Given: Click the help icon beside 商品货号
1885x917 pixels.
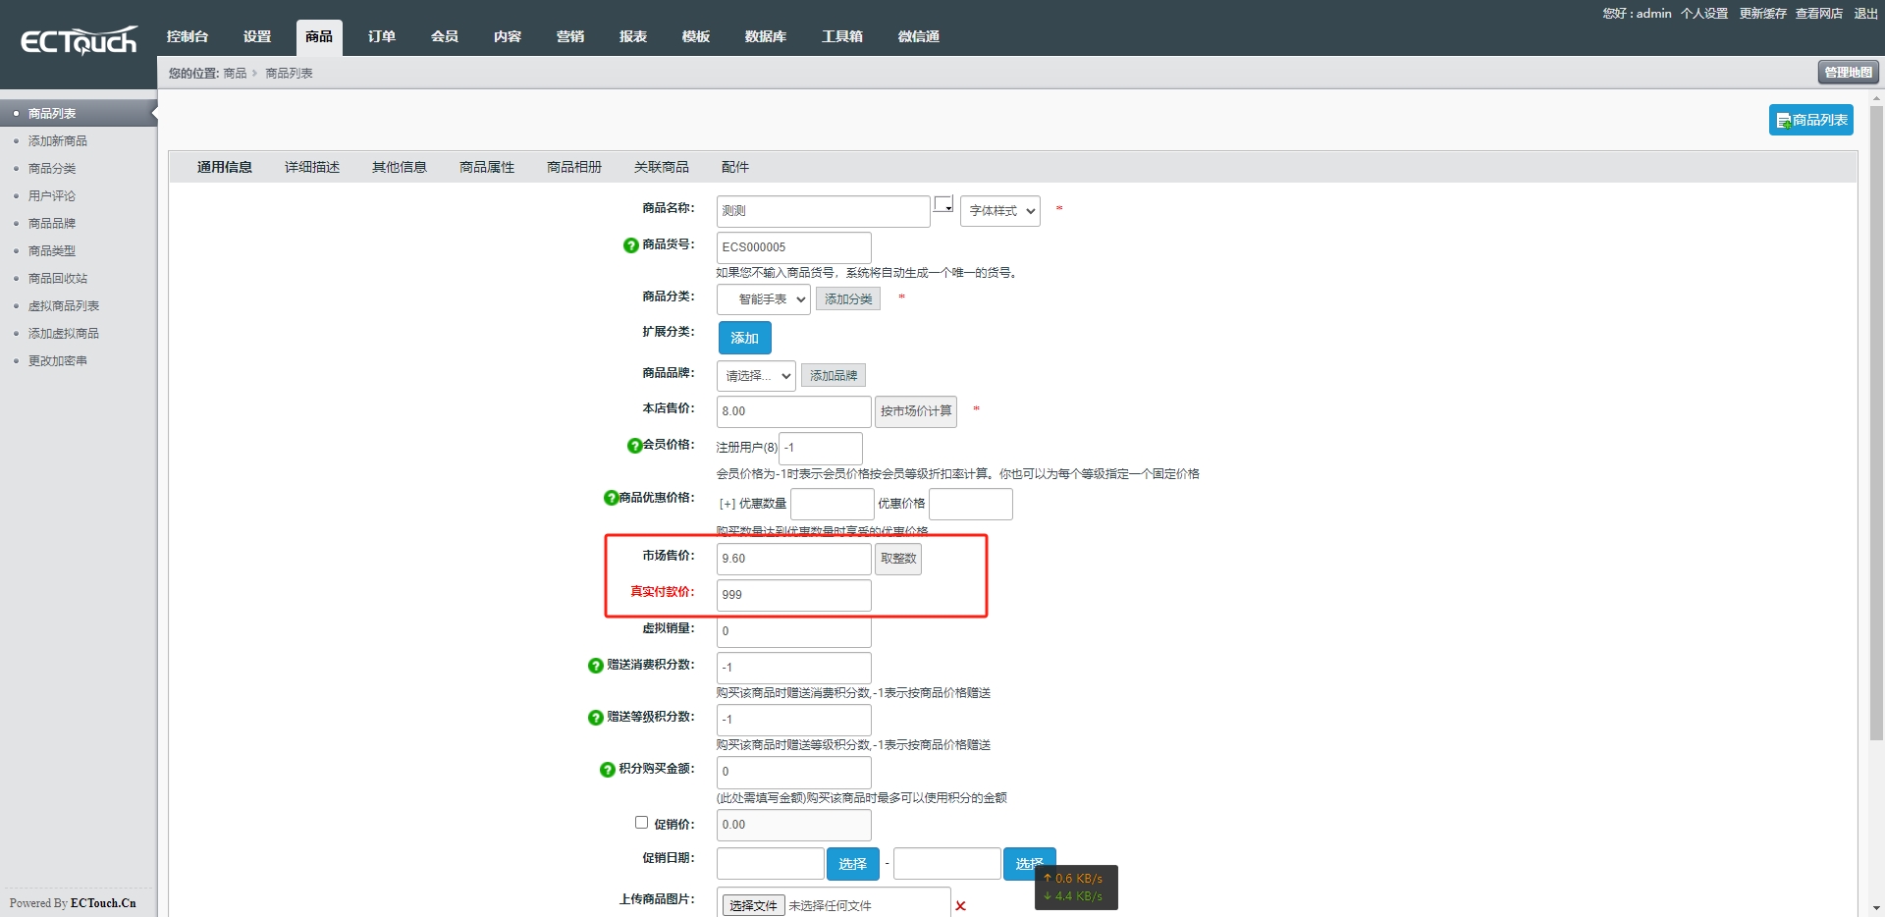Looking at the screenshot, I should tap(630, 245).
